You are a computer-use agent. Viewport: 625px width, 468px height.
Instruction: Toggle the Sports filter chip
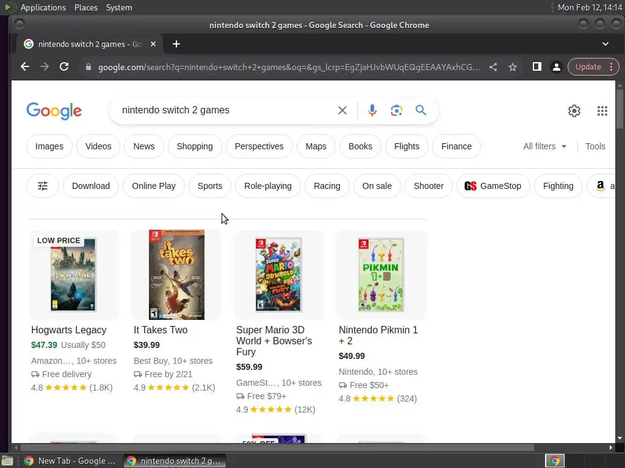[x=210, y=186]
